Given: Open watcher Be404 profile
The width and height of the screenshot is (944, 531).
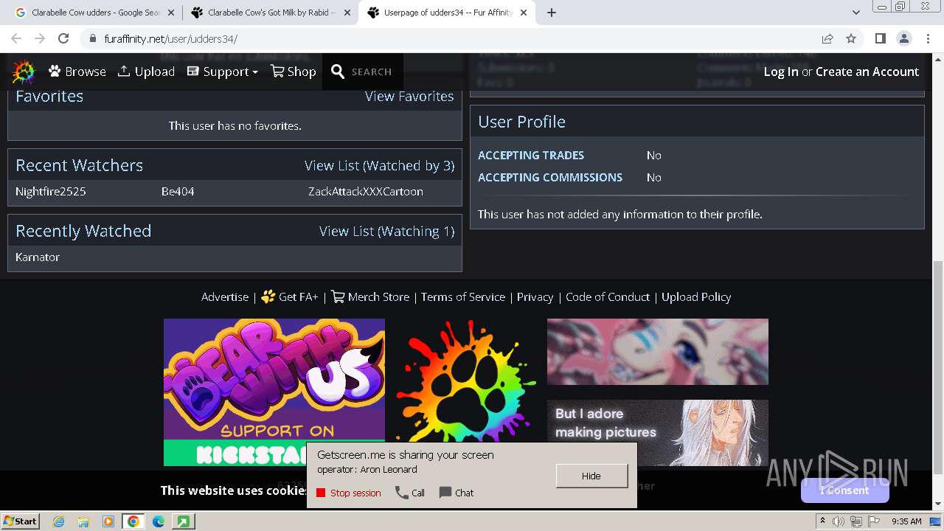Looking at the screenshot, I should pos(178,191).
